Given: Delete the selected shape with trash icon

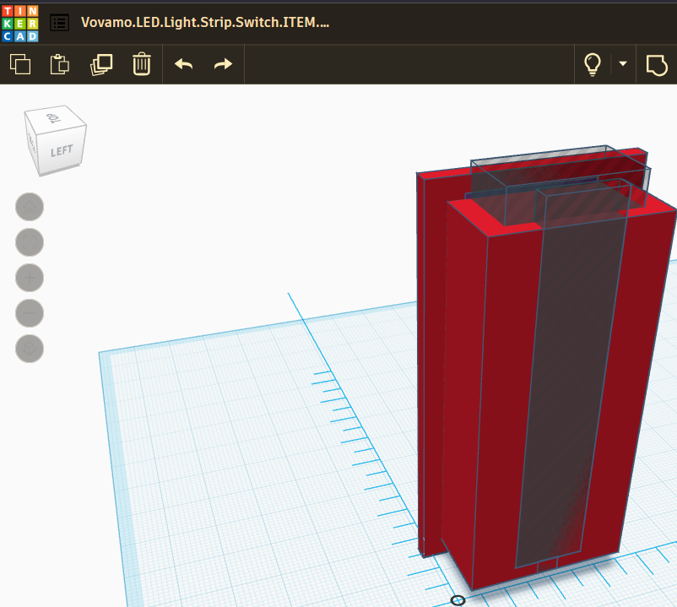Looking at the screenshot, I should coord(142,64).
